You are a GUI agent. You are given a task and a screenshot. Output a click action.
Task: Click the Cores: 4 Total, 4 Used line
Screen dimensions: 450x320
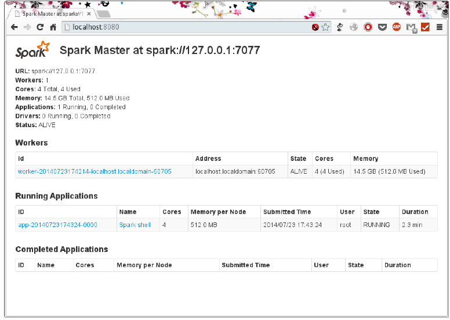(x=48, y=89)
